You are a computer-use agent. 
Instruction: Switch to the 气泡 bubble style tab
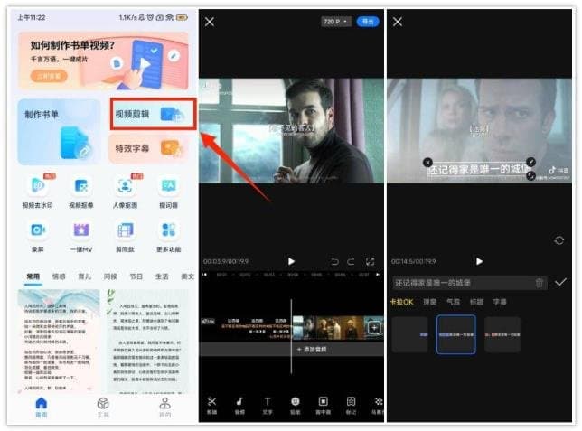(453, 302)
